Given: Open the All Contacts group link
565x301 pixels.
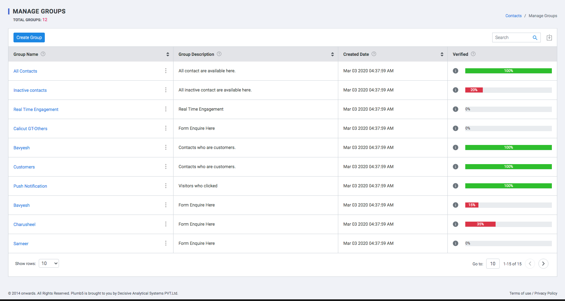Looking at the screenshot, I should click(x=25, y=71).
